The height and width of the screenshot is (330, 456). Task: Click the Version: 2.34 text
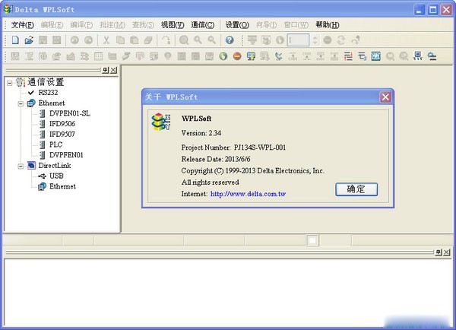click(201, 133)
